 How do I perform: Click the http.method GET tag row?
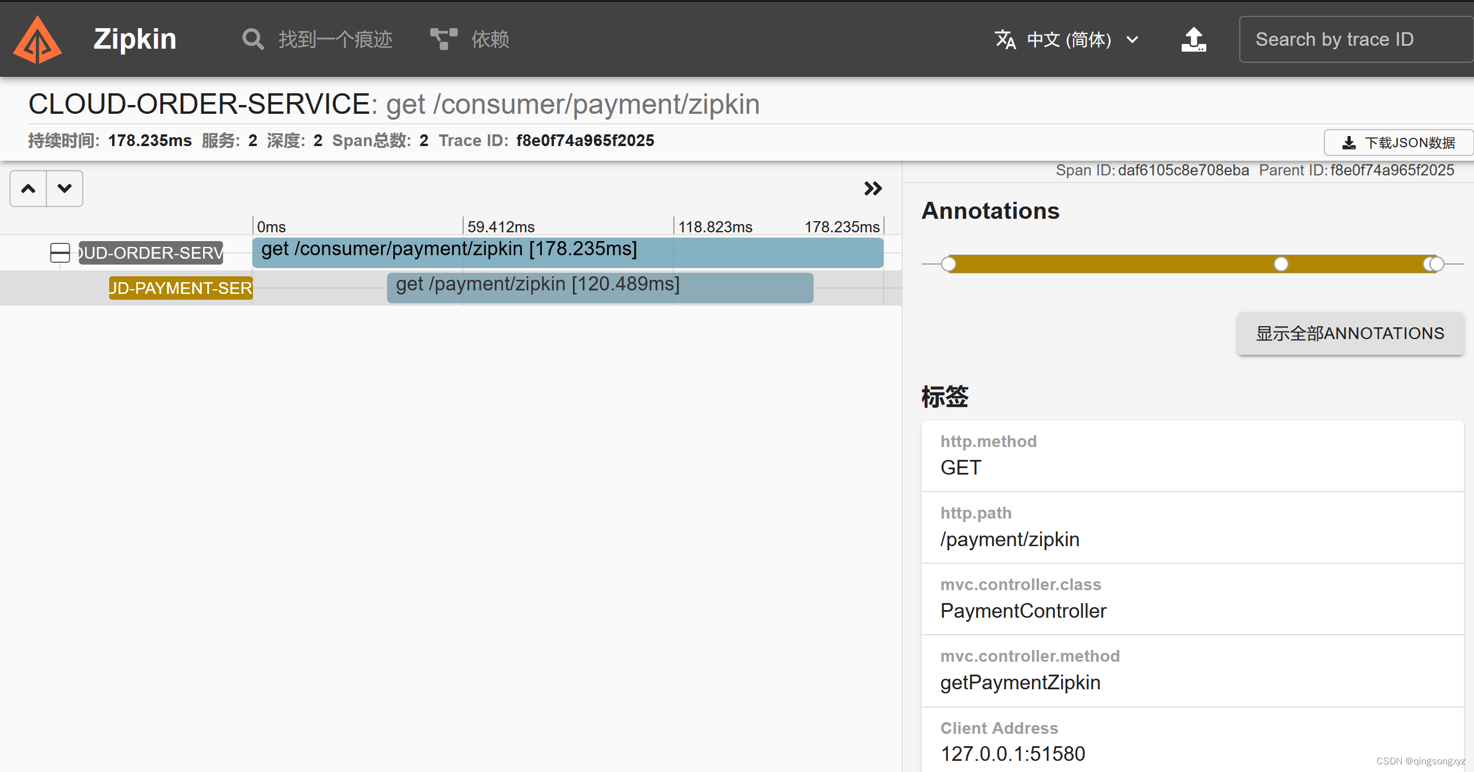coord(1192,456)
